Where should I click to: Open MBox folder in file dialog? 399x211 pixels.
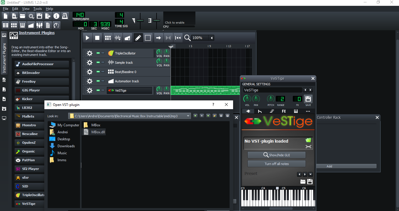[x=92, y=125]
